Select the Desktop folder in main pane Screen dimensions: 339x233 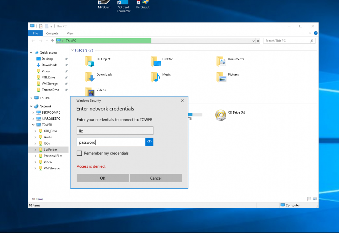click(x=162, y=61)
